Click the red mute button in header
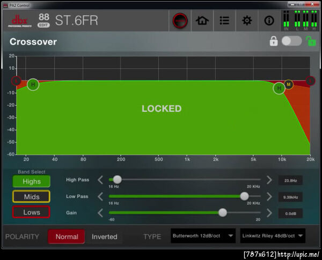This screenshot has width=322, height=260. 180,21
